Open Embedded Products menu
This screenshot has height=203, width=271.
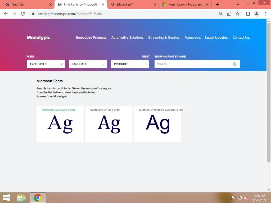(x=92, y=38)
